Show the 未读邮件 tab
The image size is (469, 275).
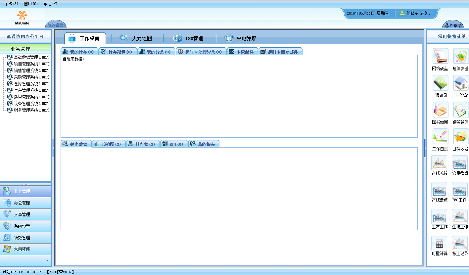click(243, 52)
